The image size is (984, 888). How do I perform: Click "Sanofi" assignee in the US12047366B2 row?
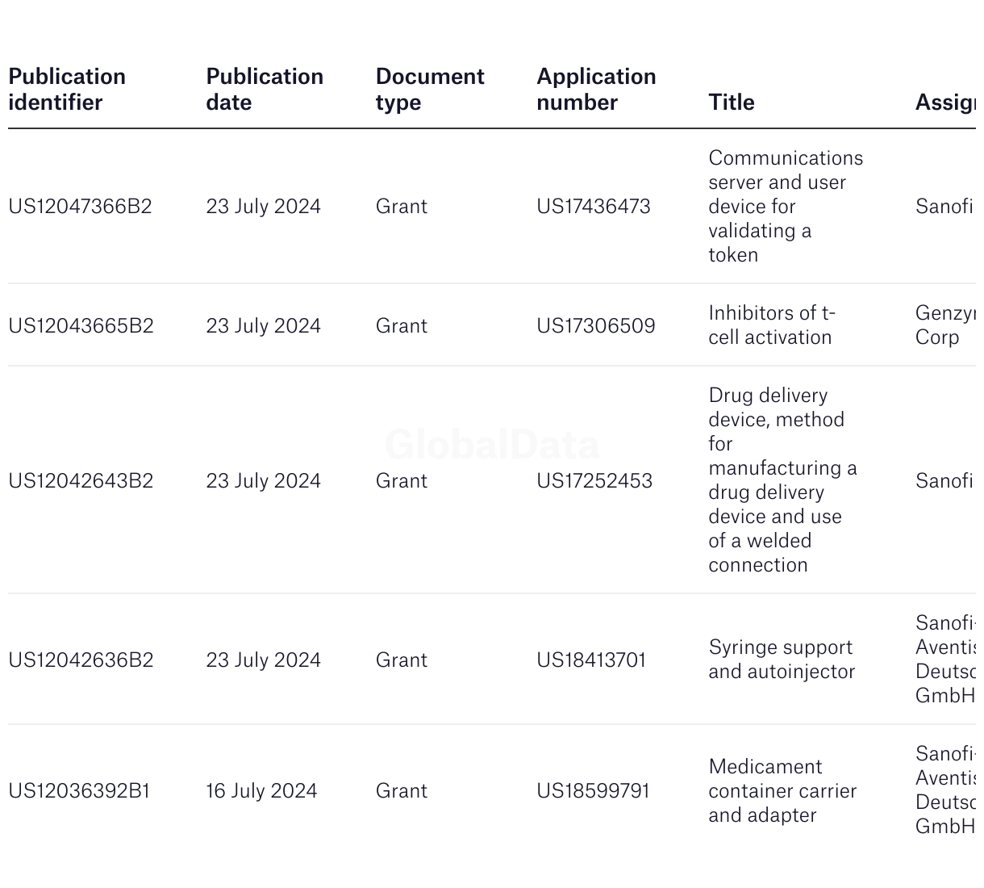[944, 207]
